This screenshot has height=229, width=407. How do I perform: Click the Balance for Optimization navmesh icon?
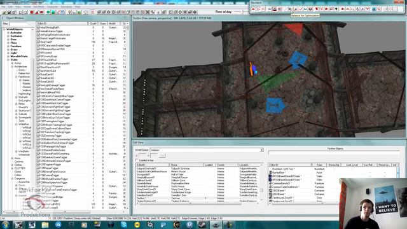pyautogui.click(x=291, y=10)
